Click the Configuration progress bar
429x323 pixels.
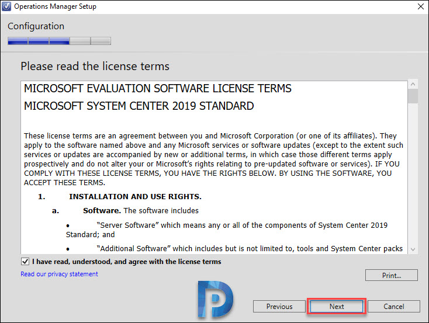point(59,41)
